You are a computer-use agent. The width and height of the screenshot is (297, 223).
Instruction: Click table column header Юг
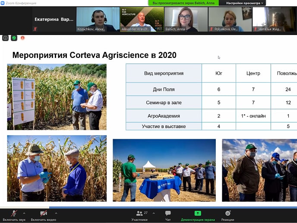219,73
